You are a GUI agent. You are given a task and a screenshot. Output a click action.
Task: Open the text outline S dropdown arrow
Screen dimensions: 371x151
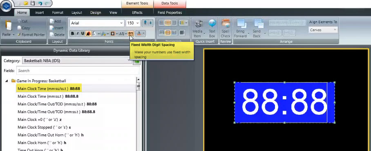coord(98,34)
